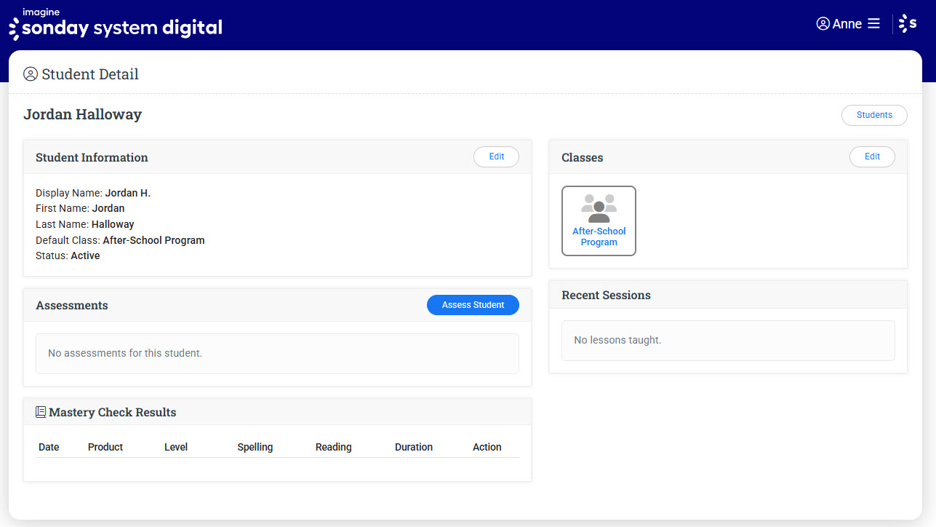
Task: Open the After-School Program class link
Action: click(x=599, y=237)
